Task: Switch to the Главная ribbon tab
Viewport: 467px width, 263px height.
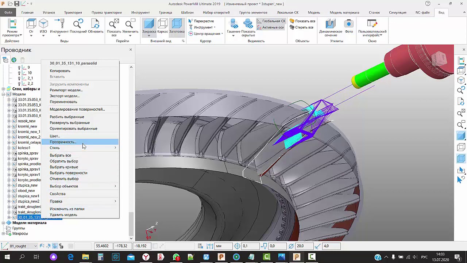Action: point(27,12)
